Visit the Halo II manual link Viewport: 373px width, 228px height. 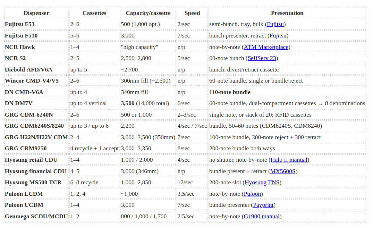(x=289, y=160)
